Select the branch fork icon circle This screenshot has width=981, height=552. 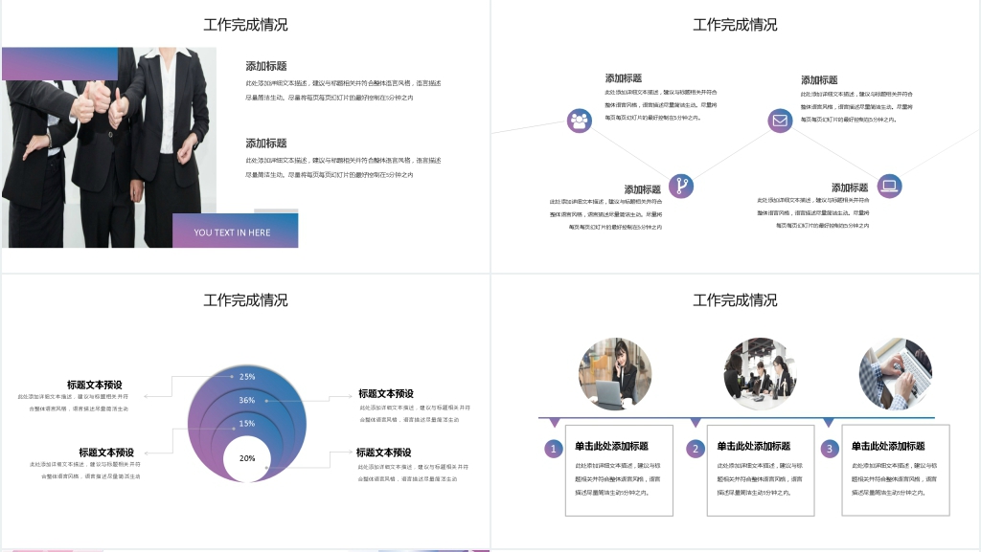[x=680, y=186]
